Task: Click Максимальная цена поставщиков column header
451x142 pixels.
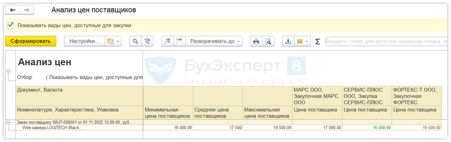Action: point(268,113)
